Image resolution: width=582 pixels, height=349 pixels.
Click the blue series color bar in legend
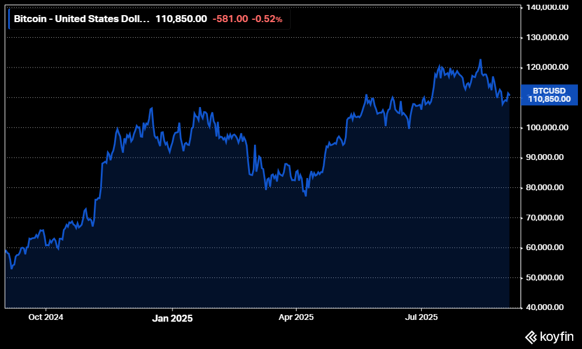tap(9, 19)
